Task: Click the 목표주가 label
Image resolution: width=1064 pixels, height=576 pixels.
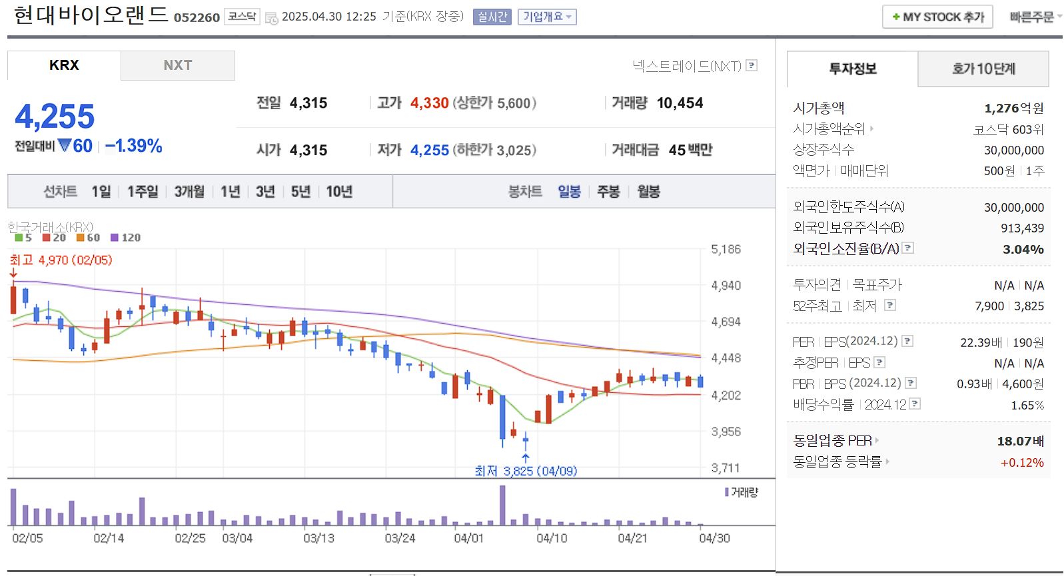Action: click(x=877, y=284)
